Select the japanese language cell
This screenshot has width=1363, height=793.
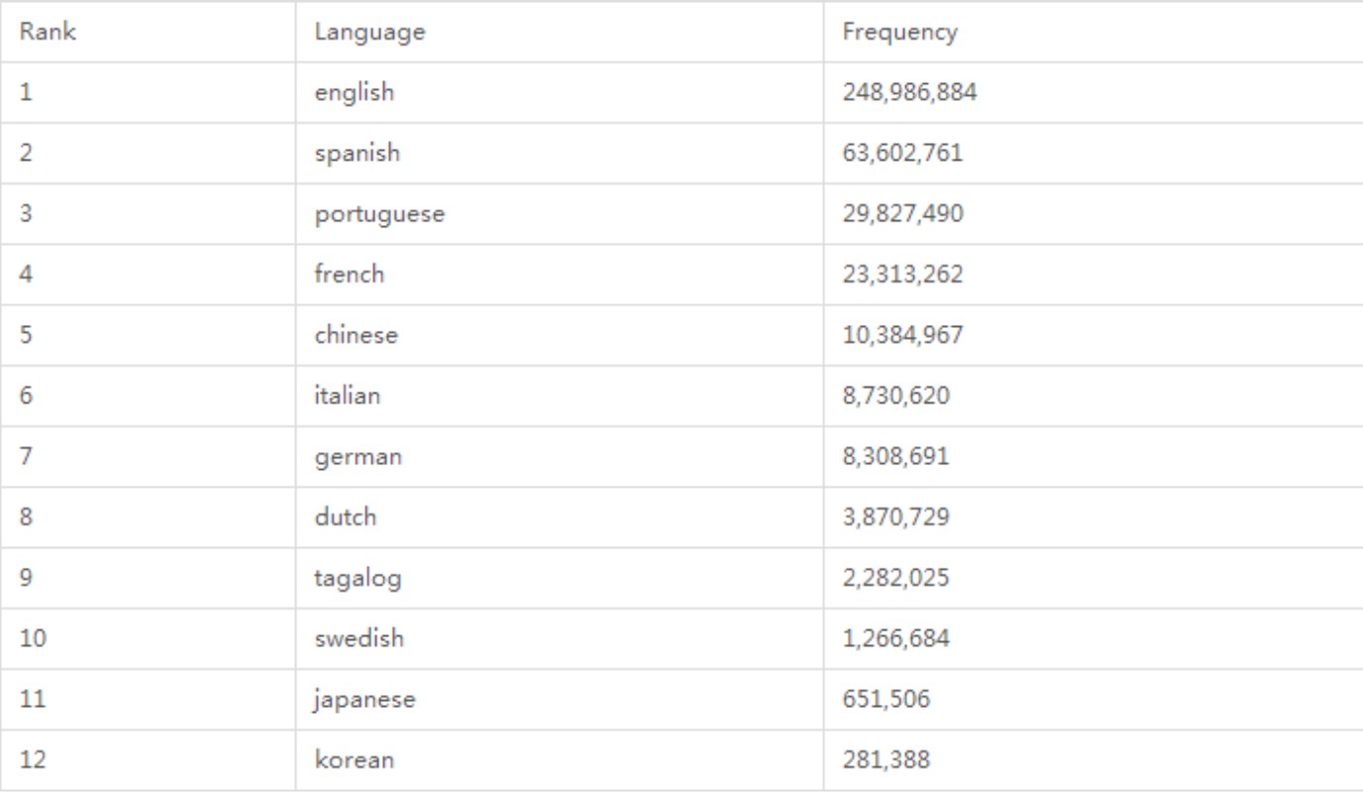(x=365, y=700)
